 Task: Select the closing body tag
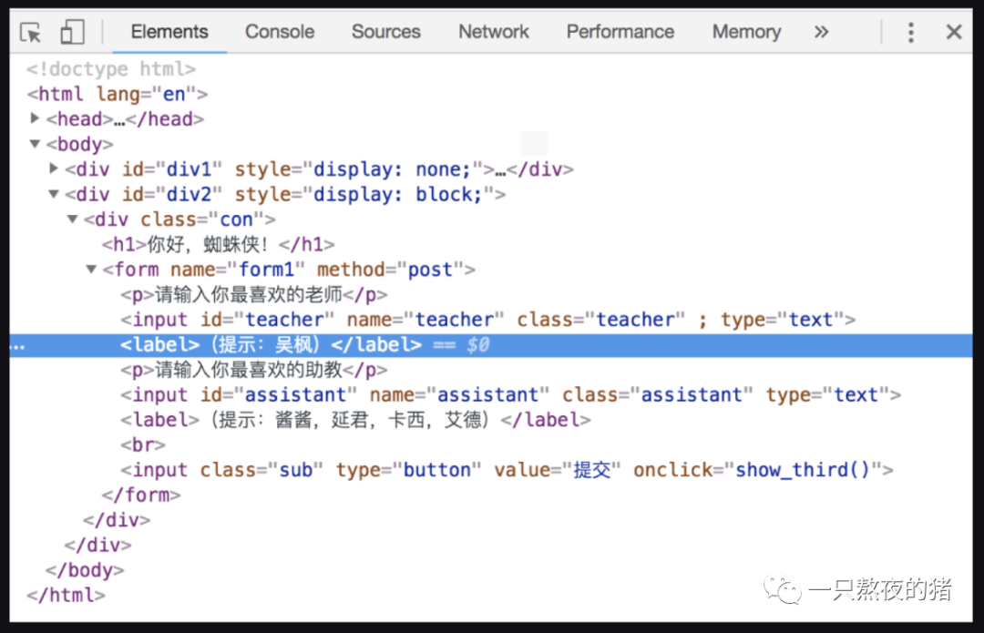(x=85, y=570)
